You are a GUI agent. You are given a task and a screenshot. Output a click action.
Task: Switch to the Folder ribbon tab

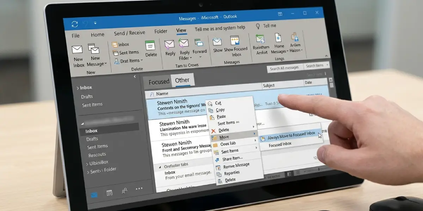(161, 31)
